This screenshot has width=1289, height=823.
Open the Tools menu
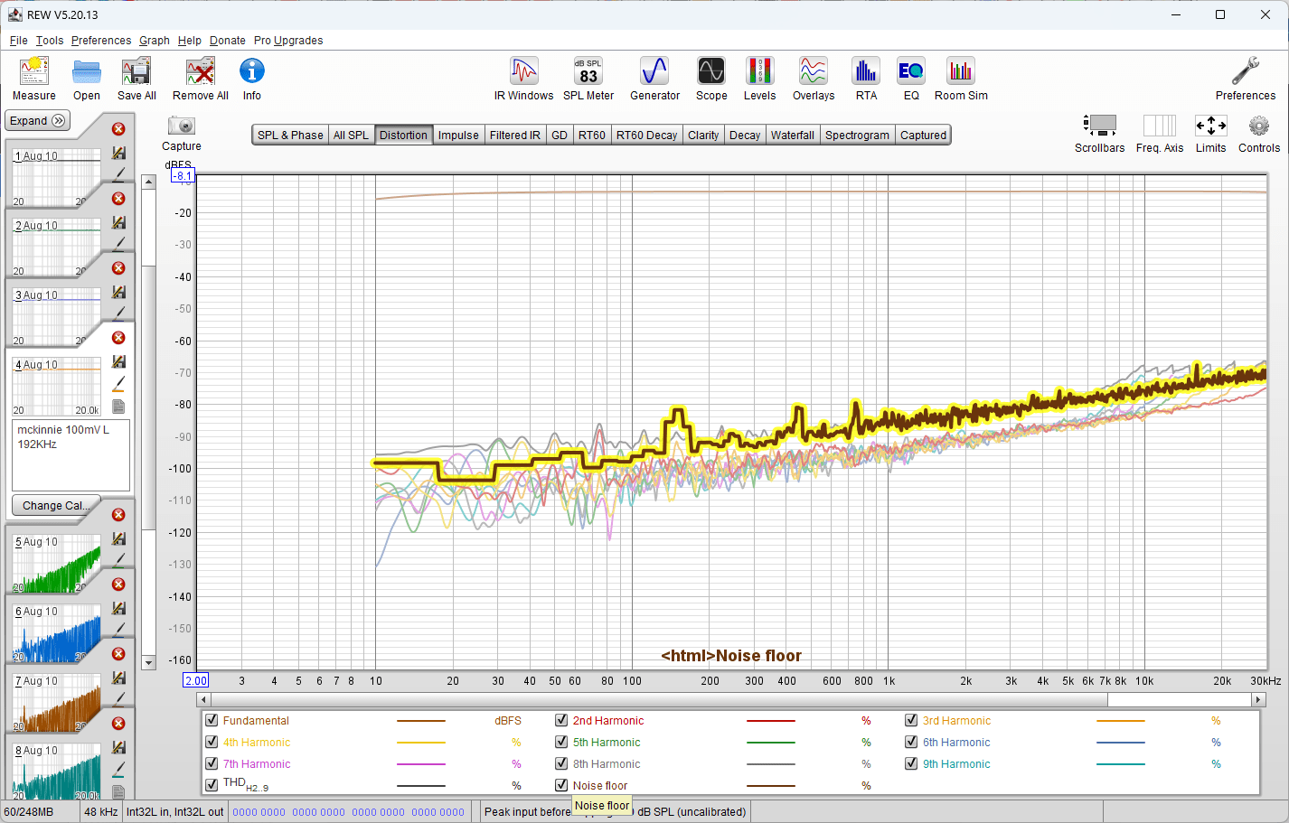click(x=50, y=41)
